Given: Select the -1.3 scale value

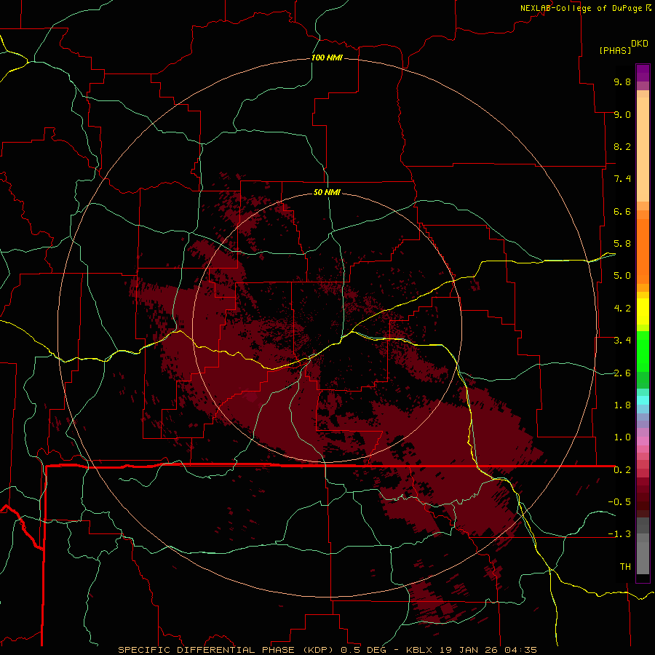Looking at the screenshot, I should click(619, 534).
